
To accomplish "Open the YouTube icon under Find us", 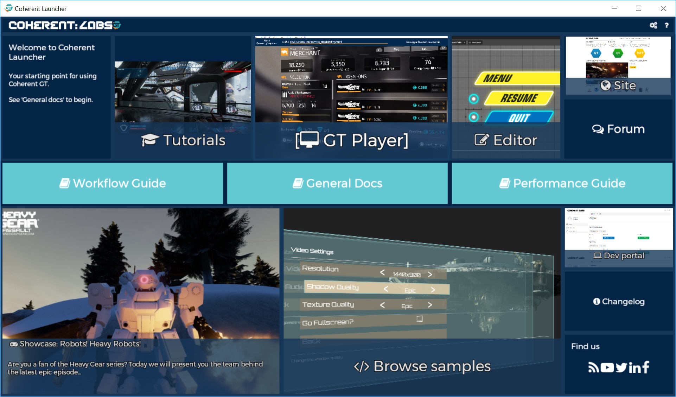I will (x=607, y=367).
